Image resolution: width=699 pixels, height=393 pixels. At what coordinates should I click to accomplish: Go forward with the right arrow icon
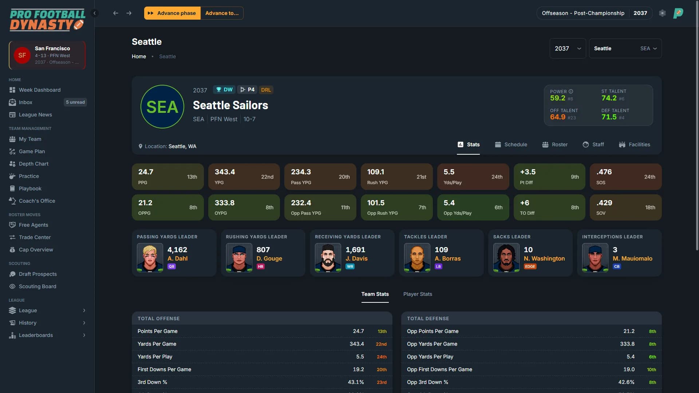point(129,13)
